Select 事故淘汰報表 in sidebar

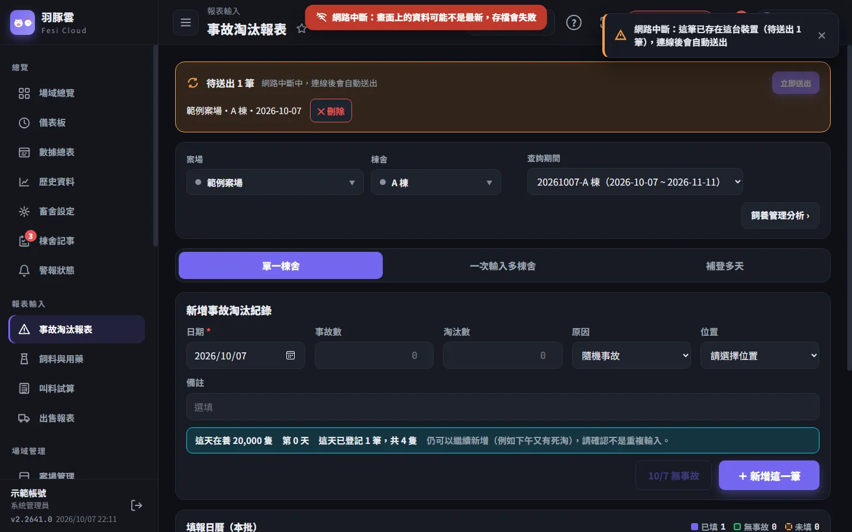(77, 329)
